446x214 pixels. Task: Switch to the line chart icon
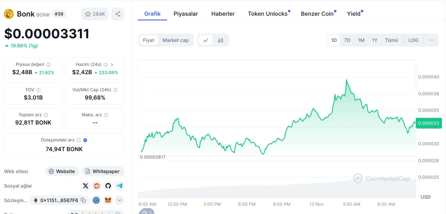click(x=206, y=40)
